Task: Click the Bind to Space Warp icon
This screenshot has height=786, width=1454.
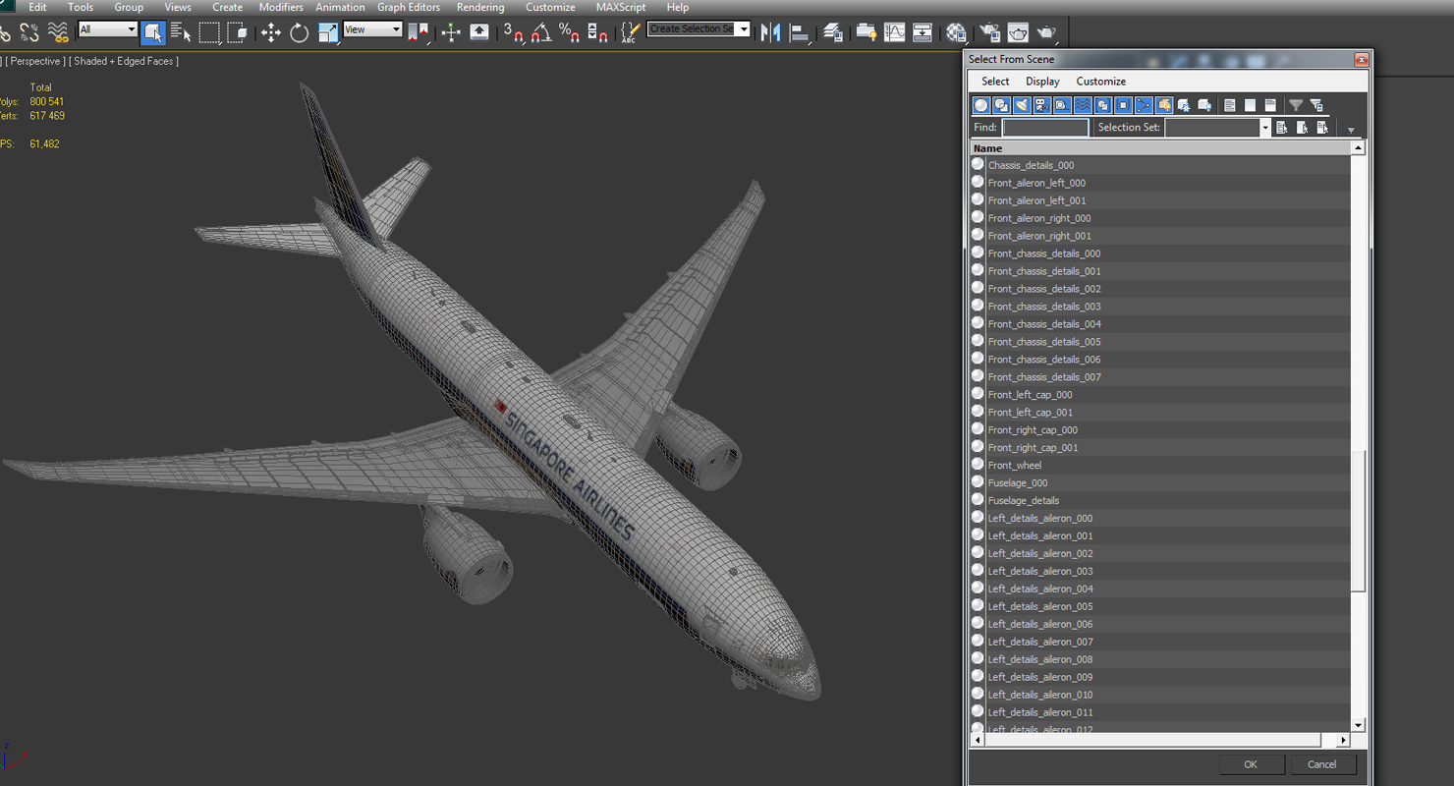Action: coord(59,32)
